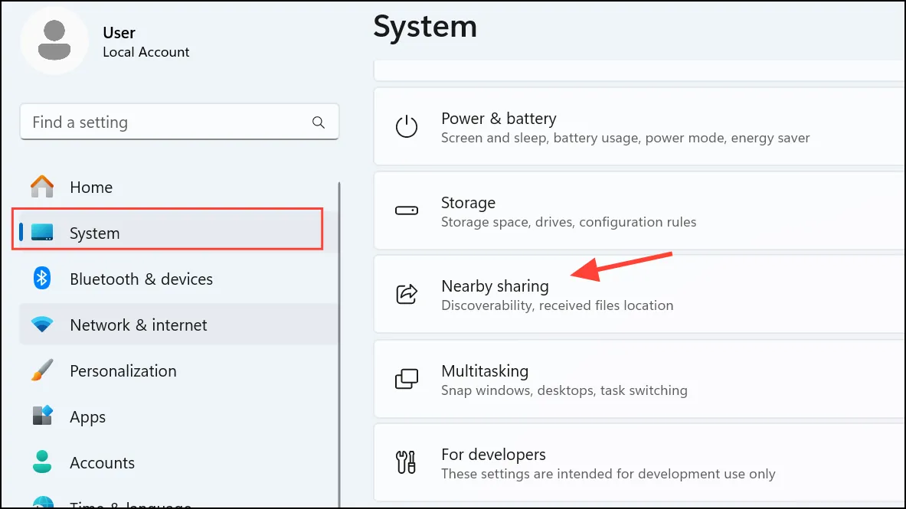Click the Local Account label
The width and height of the screenshot is (906, 509).
(146, 52)
